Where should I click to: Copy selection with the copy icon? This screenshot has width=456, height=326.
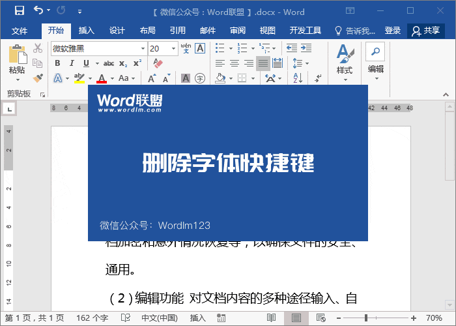click(38, 63)
